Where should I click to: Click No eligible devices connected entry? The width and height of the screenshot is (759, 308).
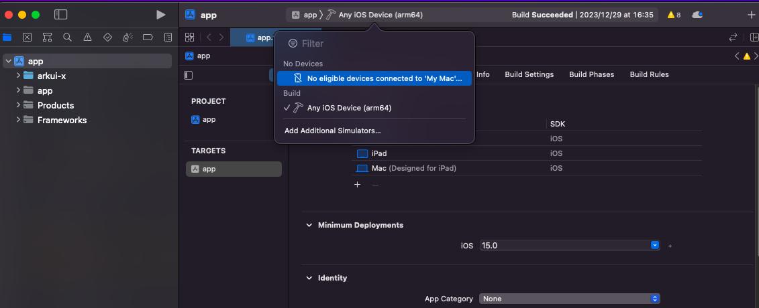click(x=374, y=78)
